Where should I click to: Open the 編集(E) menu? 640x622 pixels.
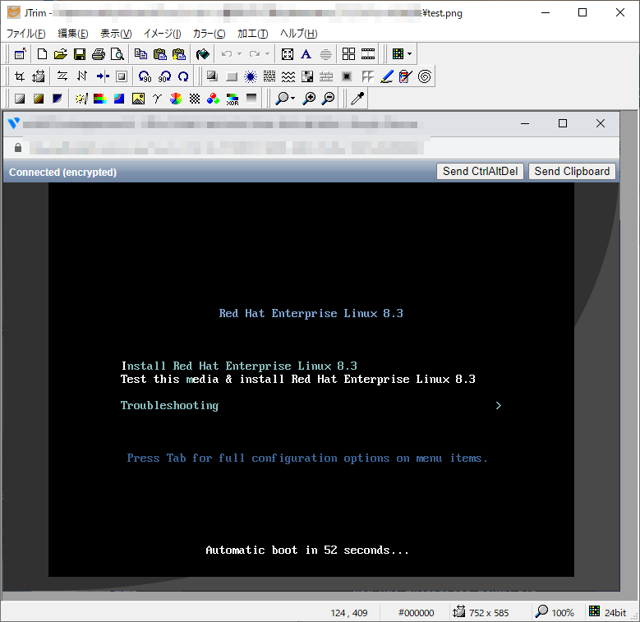click(x=72, y=34)
